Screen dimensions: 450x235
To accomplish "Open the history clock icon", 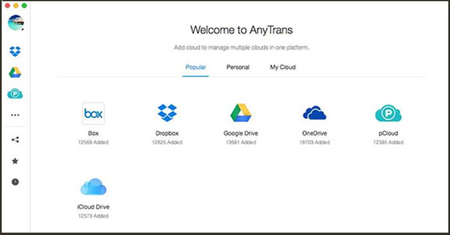I will [x=15, y=182].
